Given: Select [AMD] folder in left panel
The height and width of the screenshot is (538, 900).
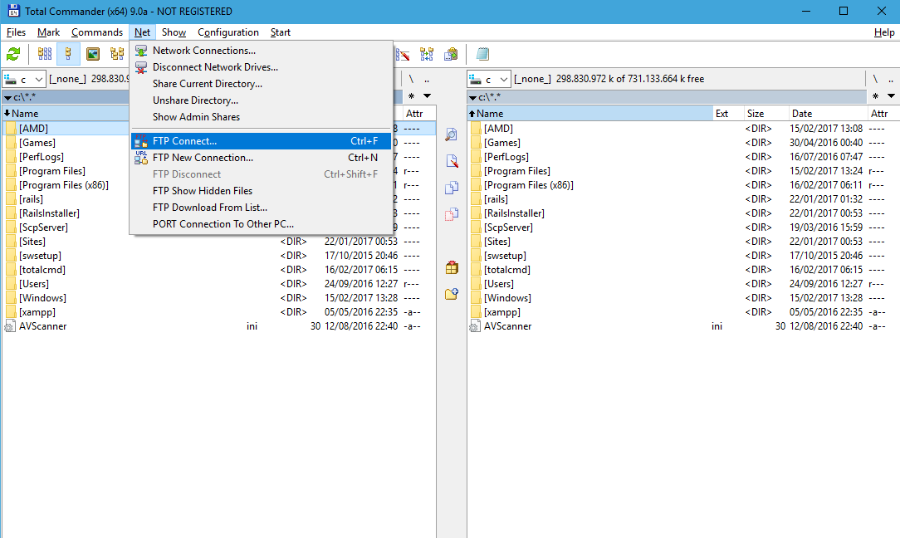Looking at the screenshot, I should click(x=33, y=129).
